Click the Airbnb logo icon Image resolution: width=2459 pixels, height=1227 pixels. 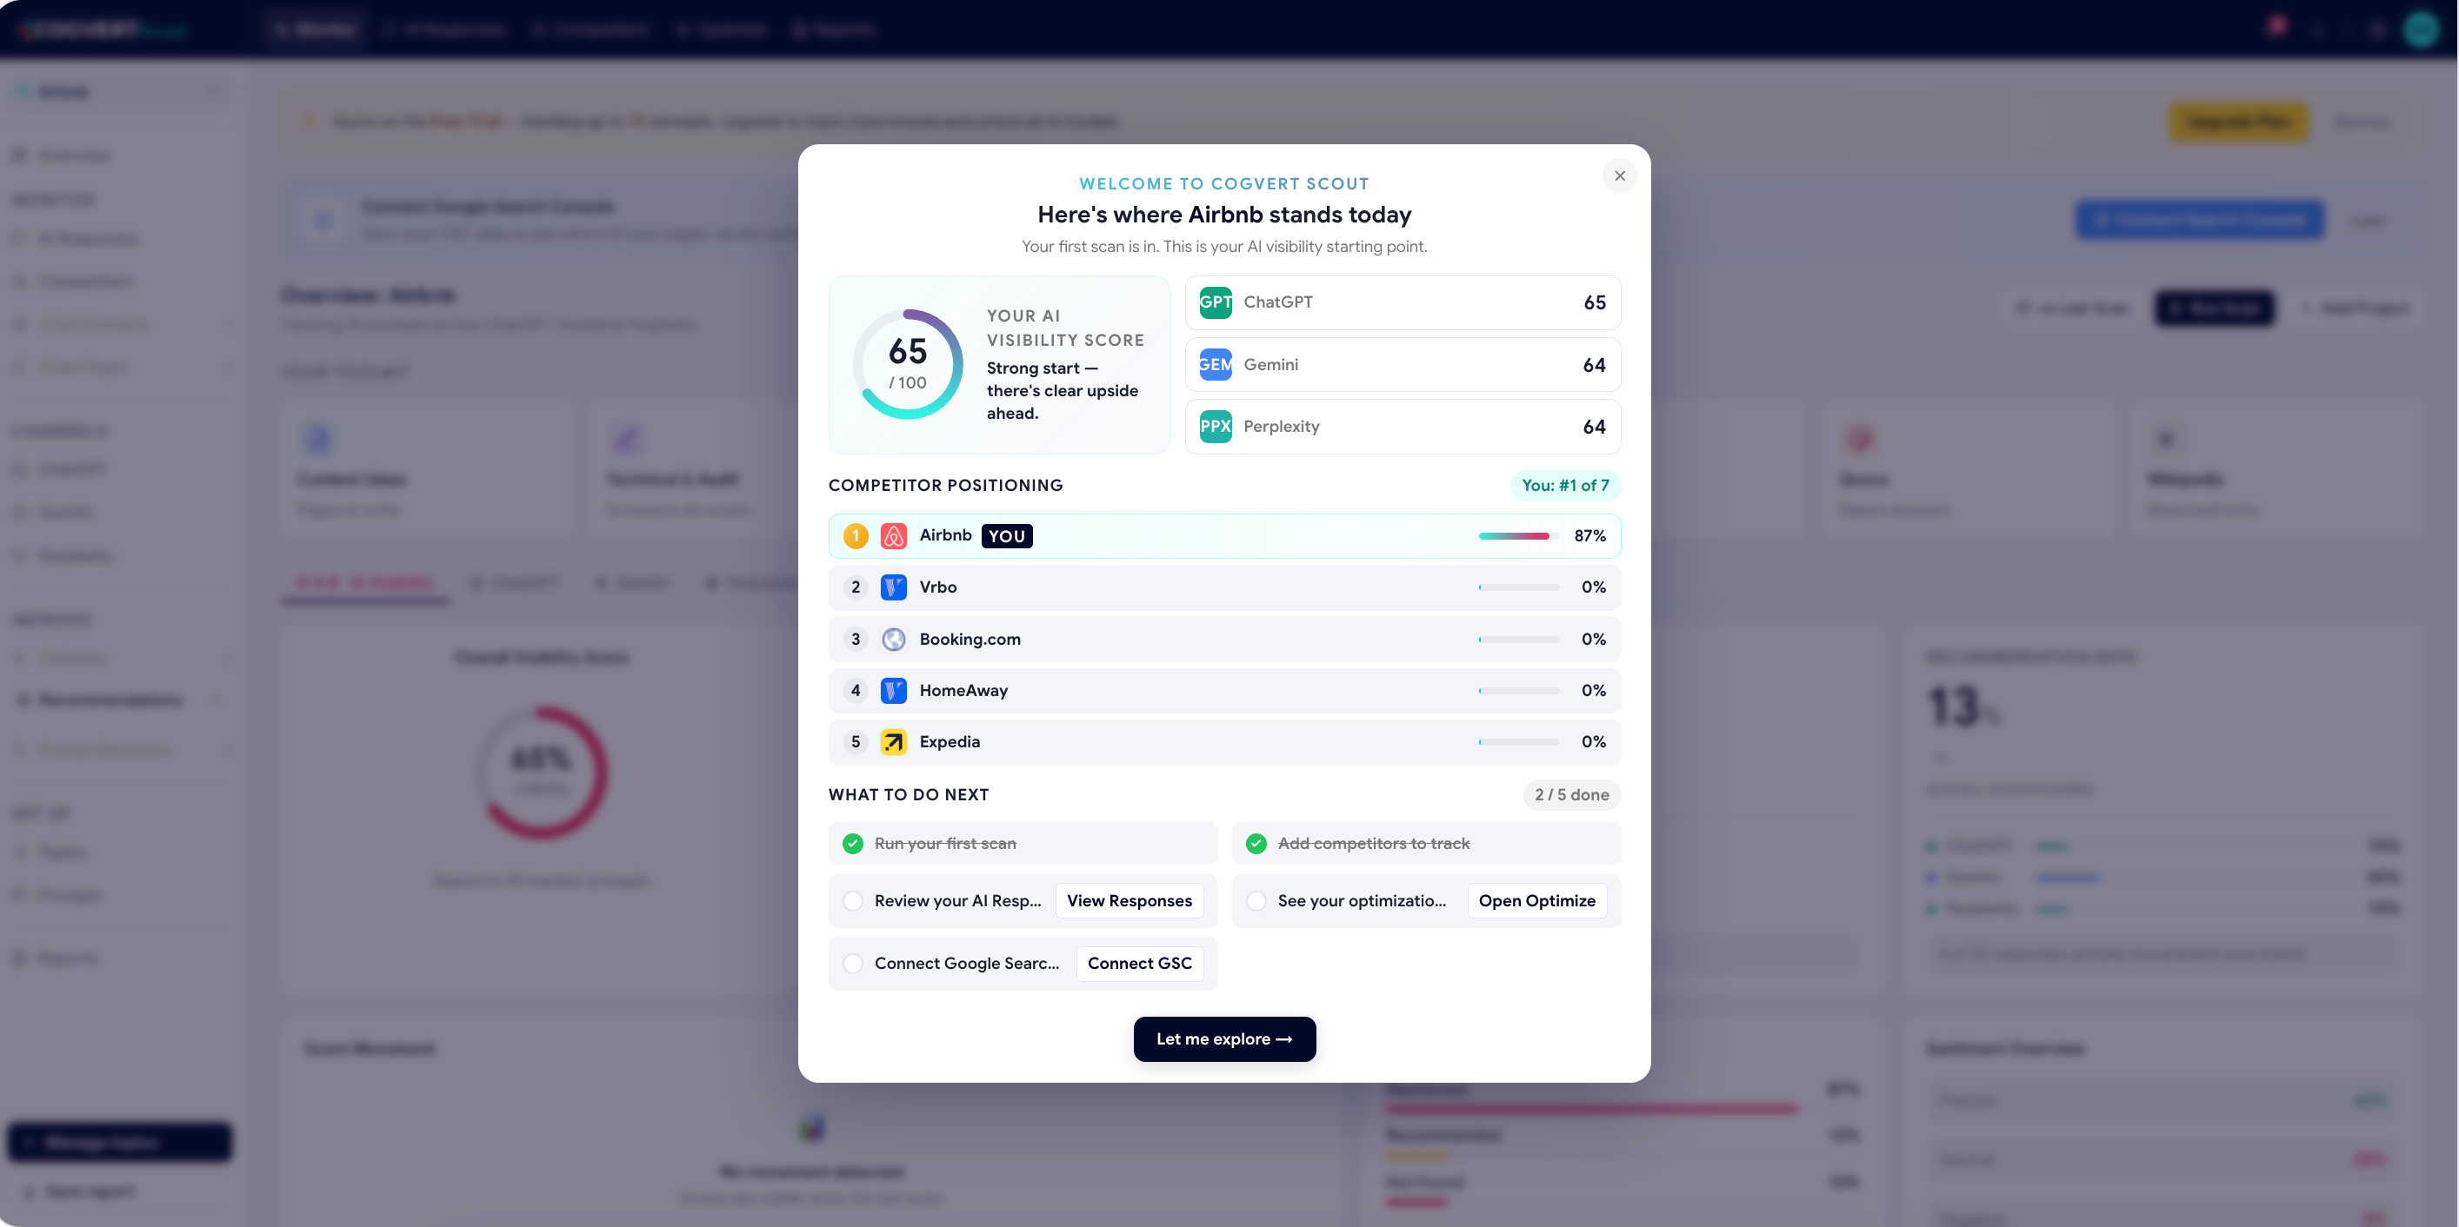point(894,536)
